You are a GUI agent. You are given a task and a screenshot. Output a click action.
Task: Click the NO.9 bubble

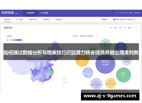tap(127, 60)
